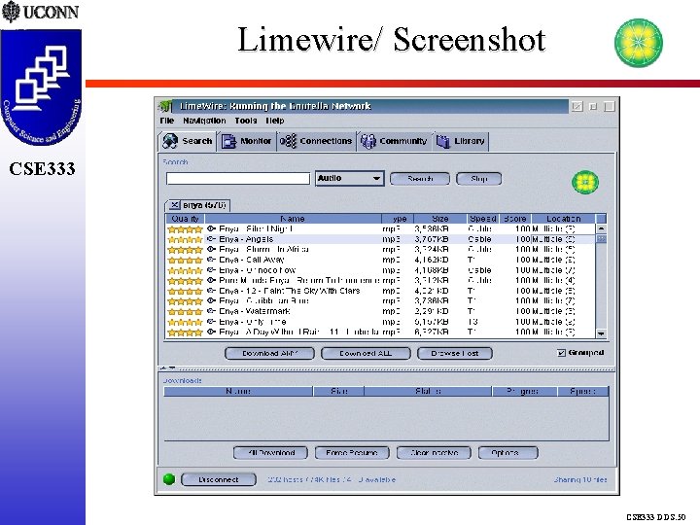The height and width of the screenshot is (525, 700).
Task: Expand group for Enya - Sail Away
Action: tap(212, 260)
